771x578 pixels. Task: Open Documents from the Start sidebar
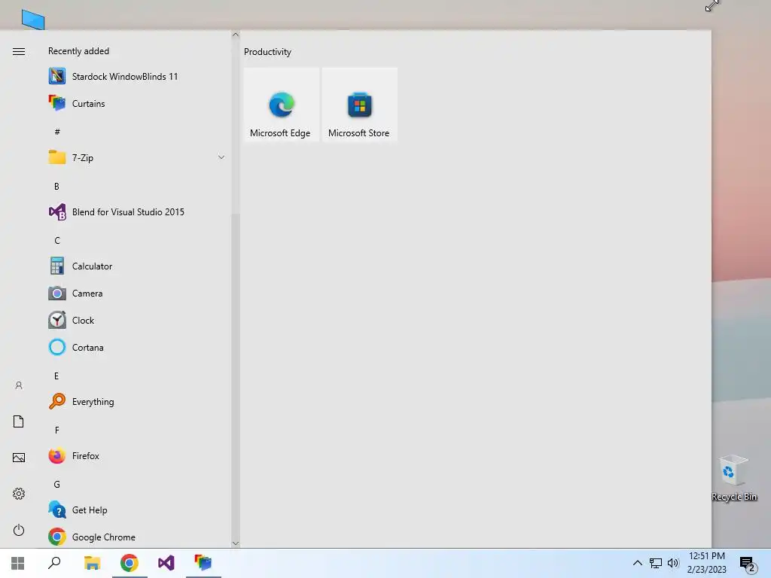tap(19, 421)
